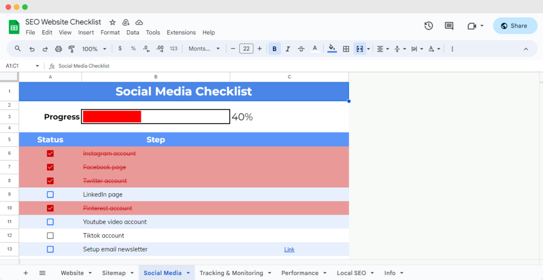543x280 pixels.
Task: Toggle italic formatting
Action: tap(288, 49)
